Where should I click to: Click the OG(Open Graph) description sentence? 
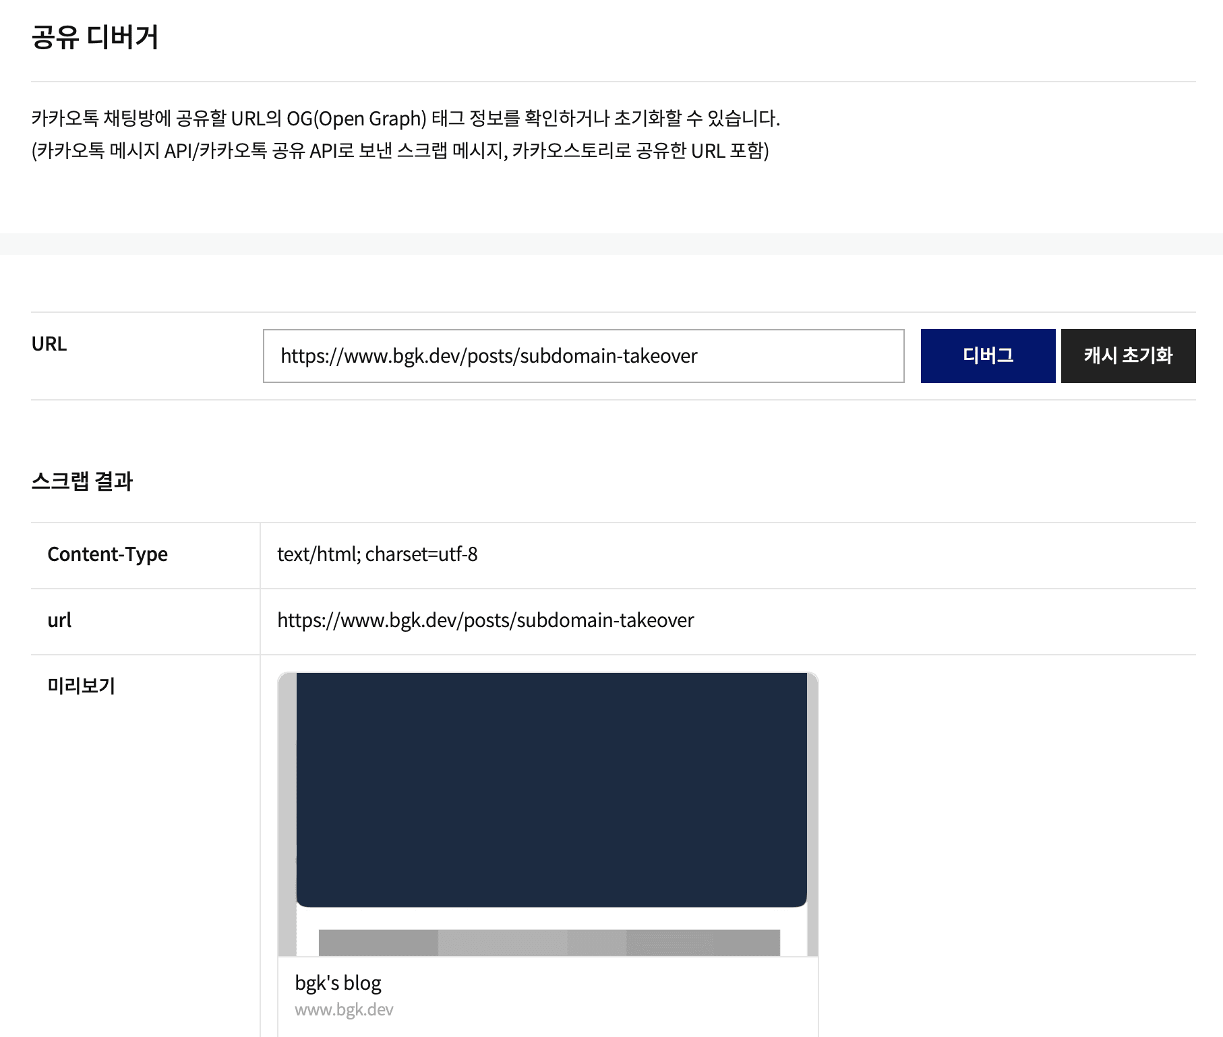pos(405,119)
